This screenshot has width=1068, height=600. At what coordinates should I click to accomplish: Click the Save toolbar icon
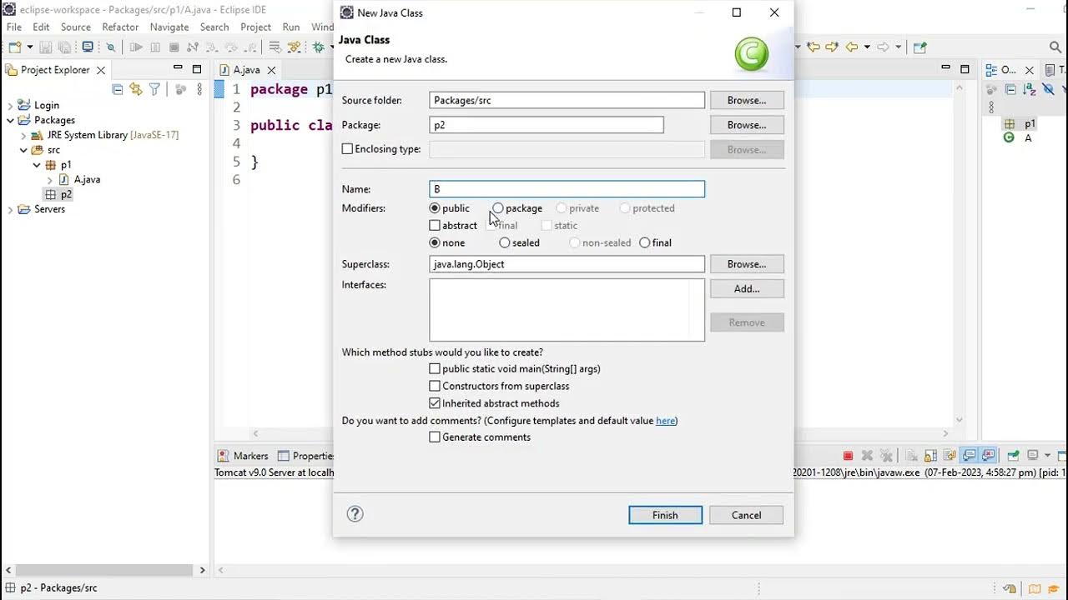point(45,47)
